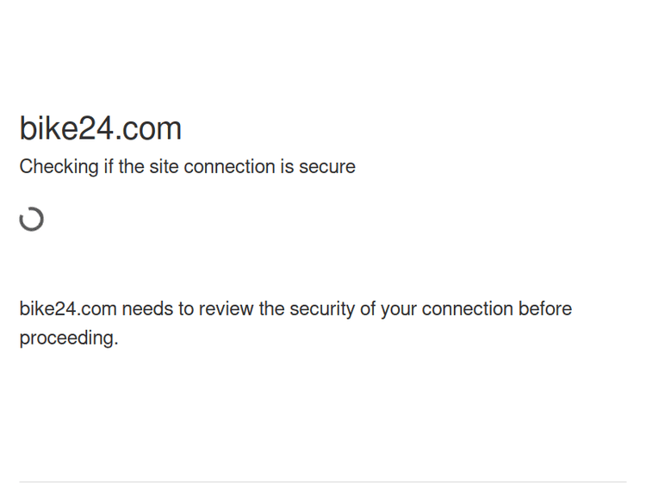Click "needs" in the security paragraph
This screenshot has height=485, width=646.
[147, 309]
